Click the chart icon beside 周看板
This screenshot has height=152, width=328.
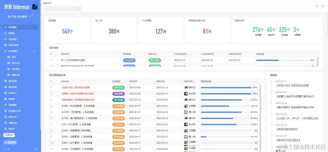point(6,33)
